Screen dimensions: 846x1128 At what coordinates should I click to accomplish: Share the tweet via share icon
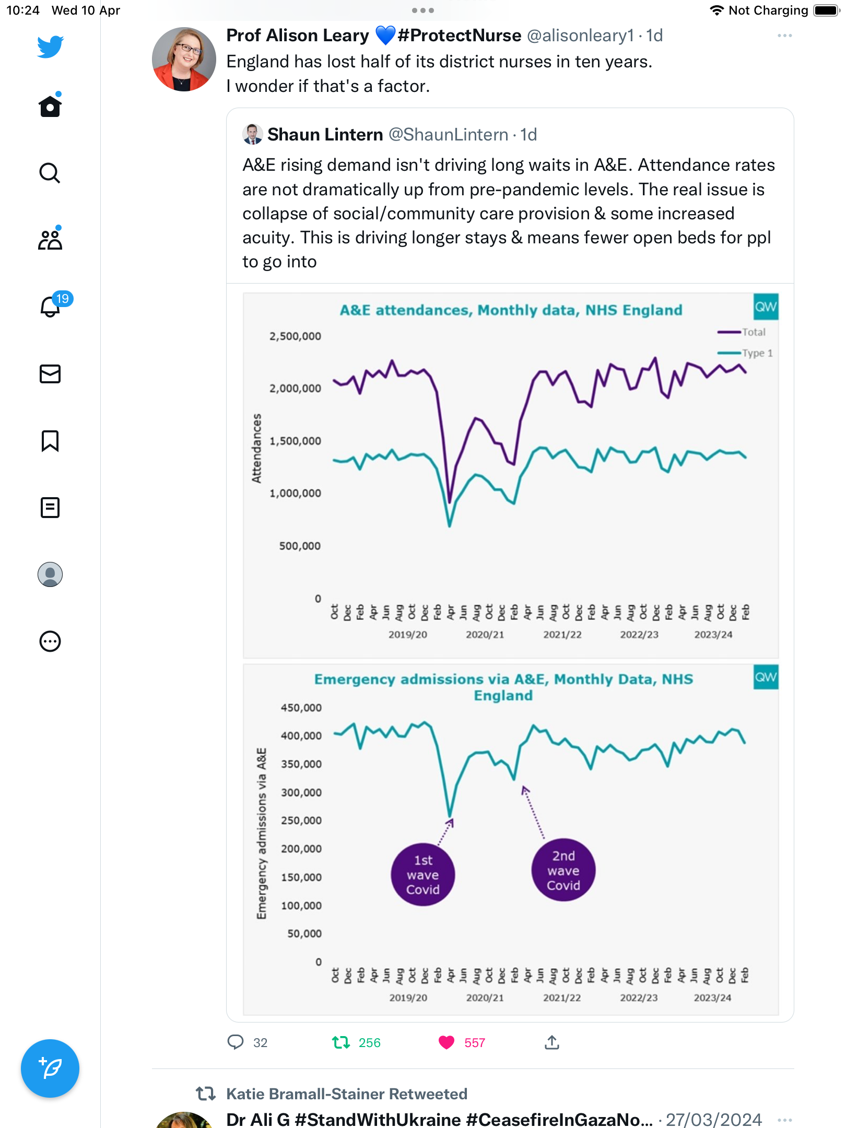pos(552,1042)
